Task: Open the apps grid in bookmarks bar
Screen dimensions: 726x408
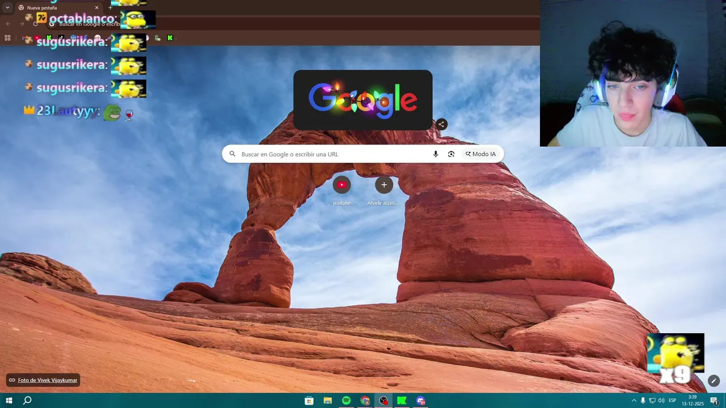Action: pos(7,38)
